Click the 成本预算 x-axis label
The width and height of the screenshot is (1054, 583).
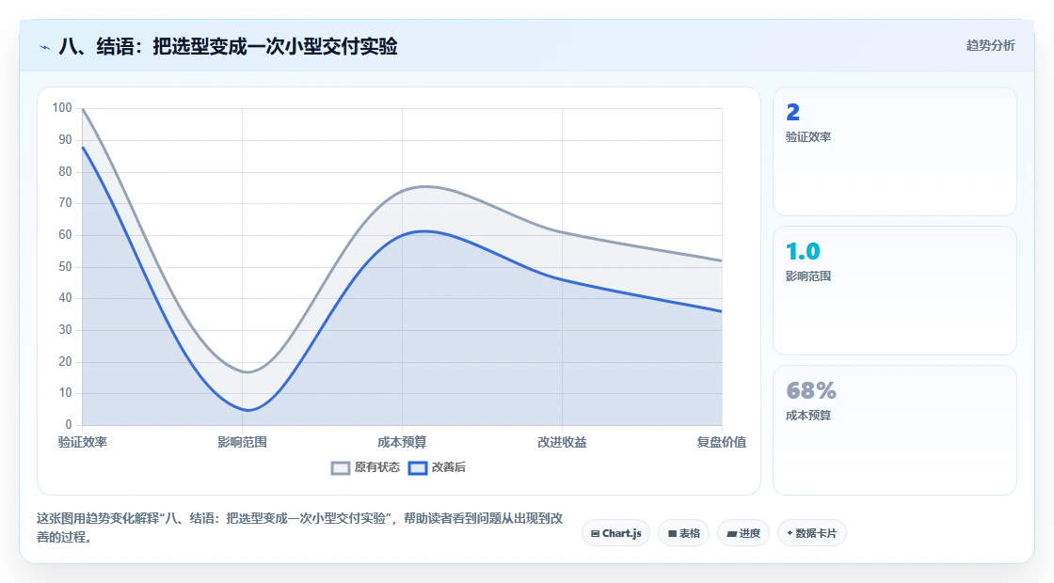click(x=402, y=443)
